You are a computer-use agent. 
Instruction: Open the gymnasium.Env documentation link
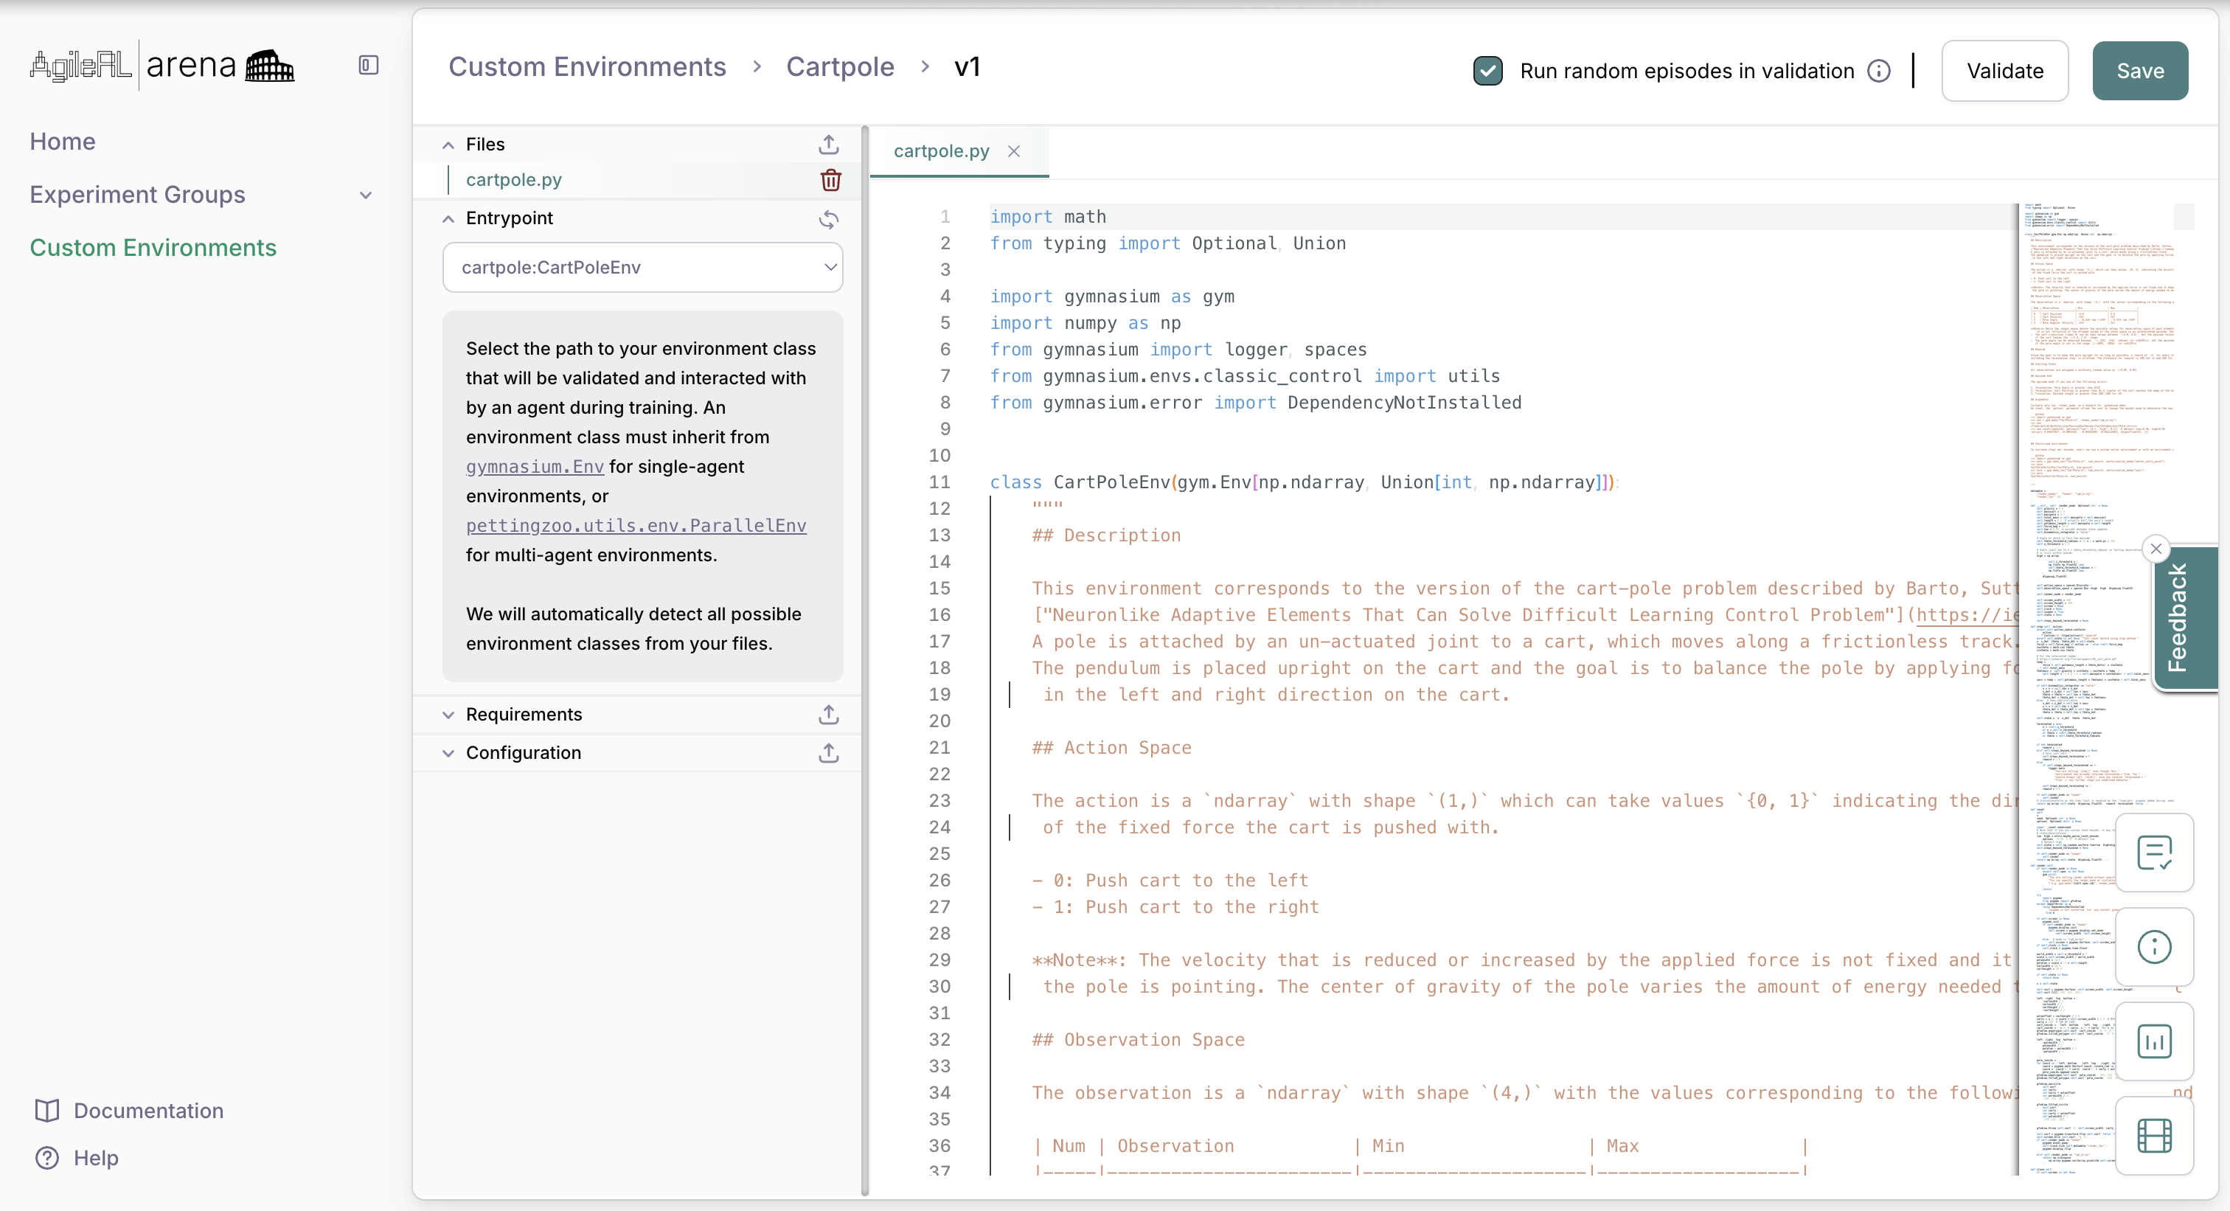tap(534, 467)
